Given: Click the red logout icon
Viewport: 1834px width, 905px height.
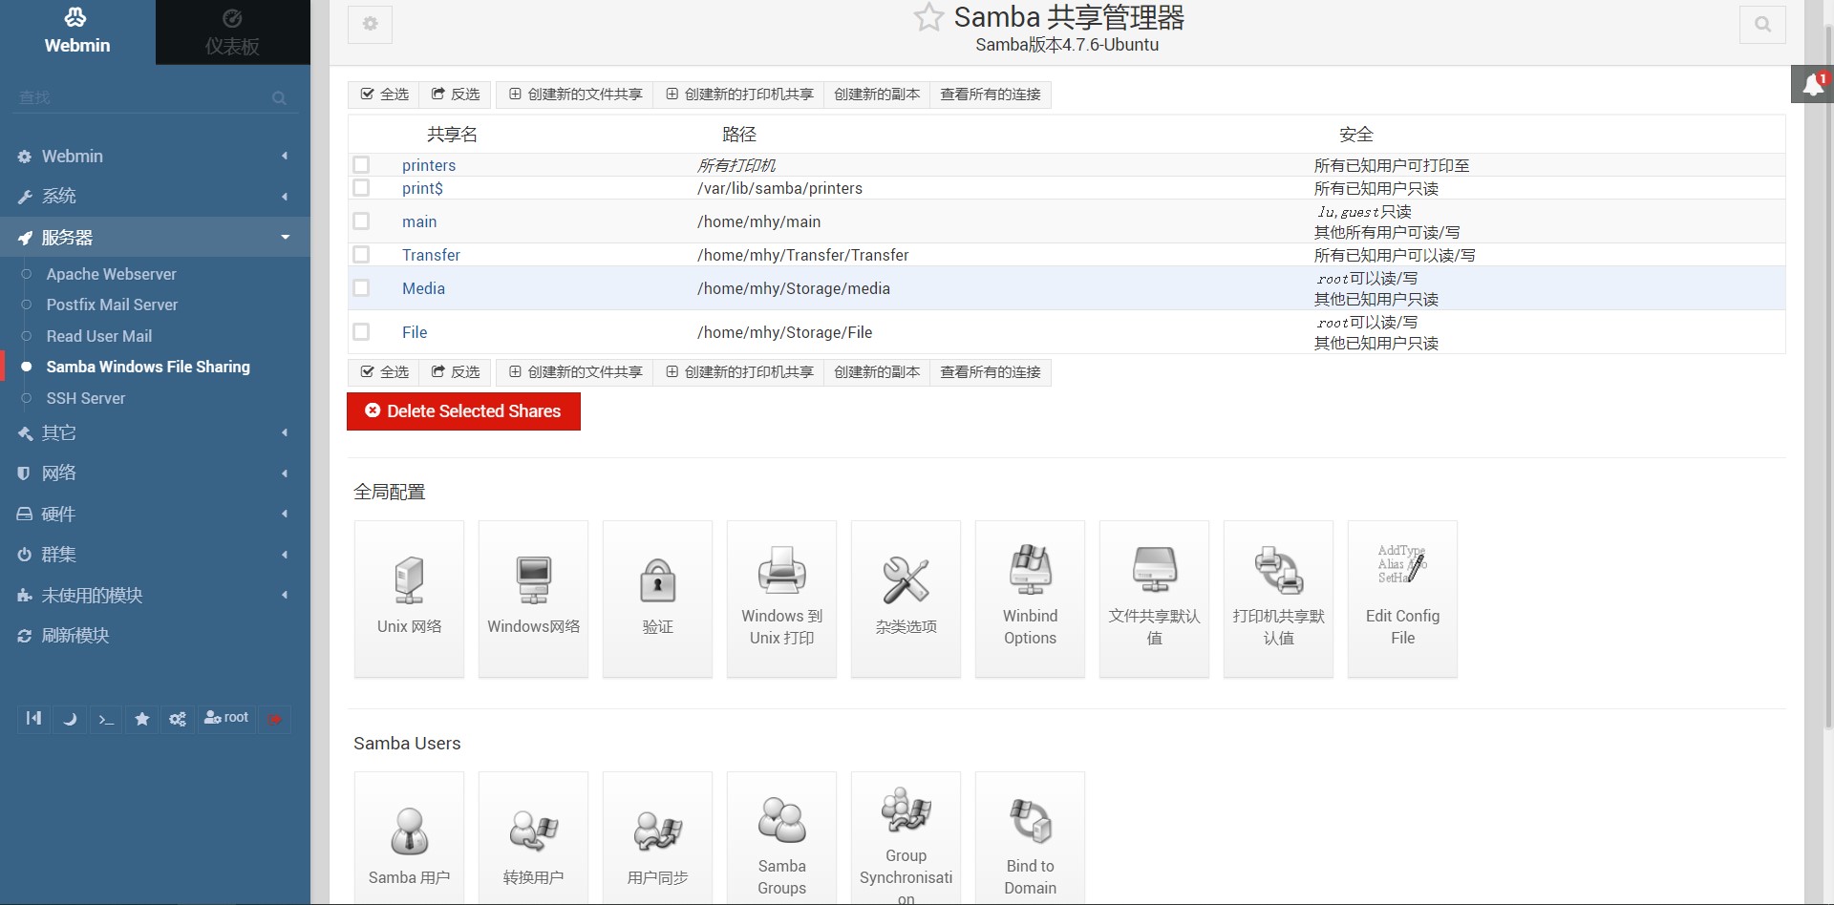Looking at the screenshot, I should pyautogui.click(x=275, y=718).
